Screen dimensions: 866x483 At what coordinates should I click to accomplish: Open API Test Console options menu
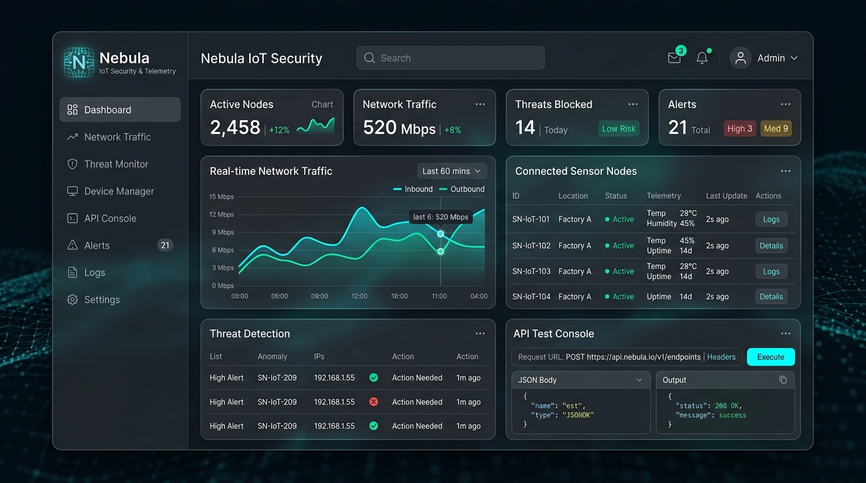pyautogui.click(x=785, y=334)
